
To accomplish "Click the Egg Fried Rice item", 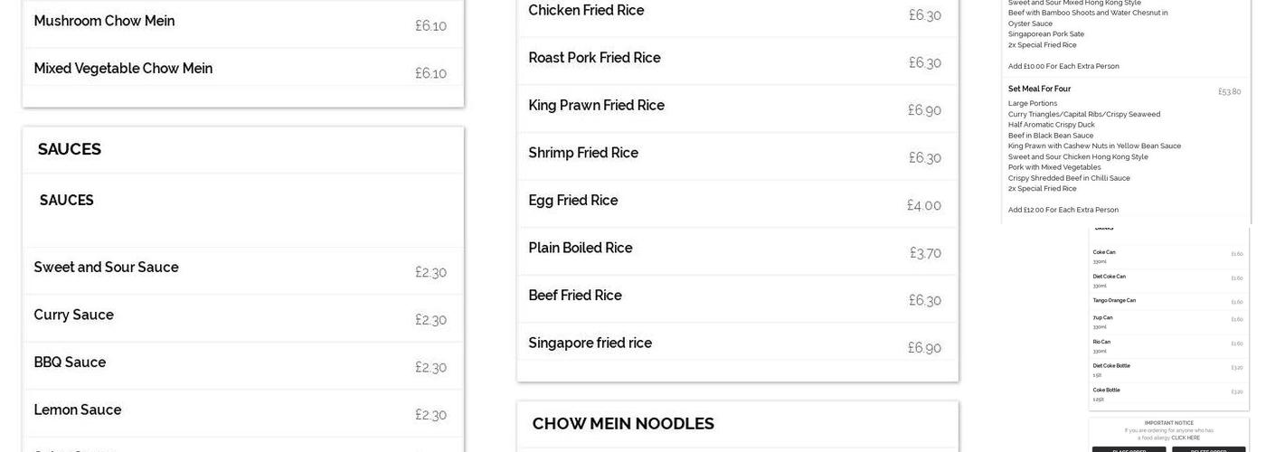I will (x=572, y=201).
